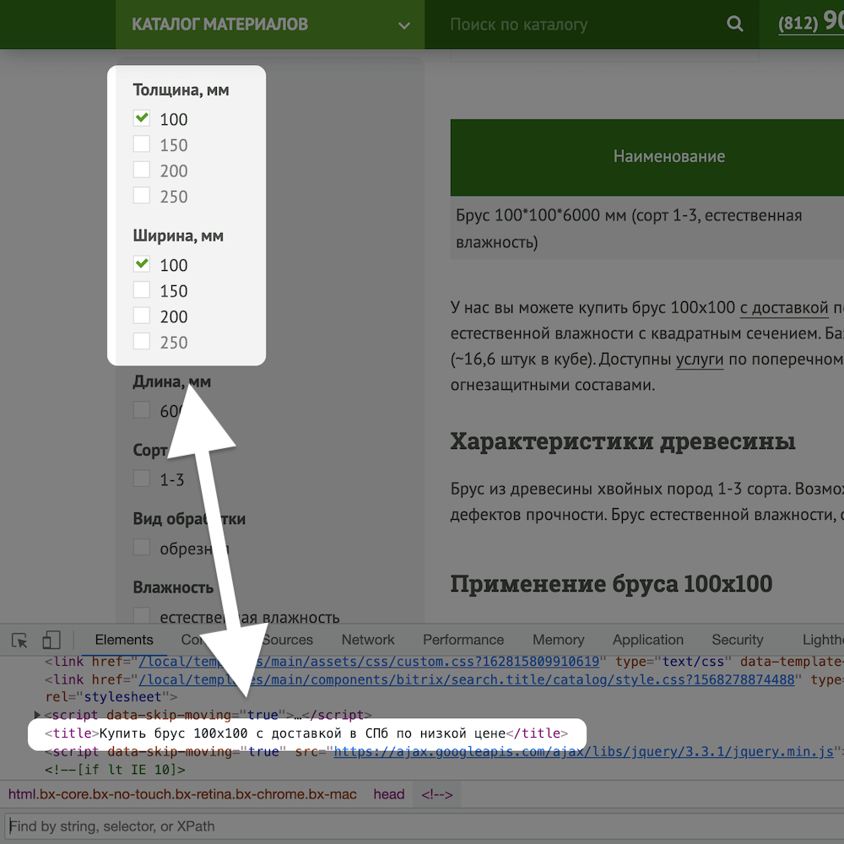Open the Каталог материалов dropdown
Image resolution: width=844 pixels, height=844 pixels.
pos(270,24)
